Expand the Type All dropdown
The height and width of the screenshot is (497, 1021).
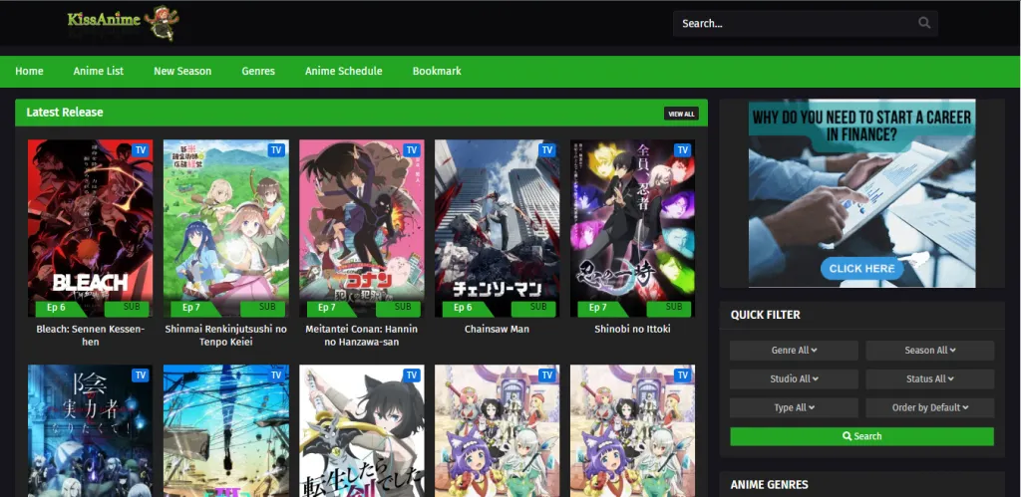tap(794, 408)
